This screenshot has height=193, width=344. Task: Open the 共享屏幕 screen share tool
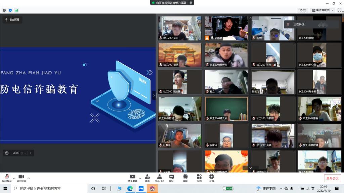pos(132,178)
